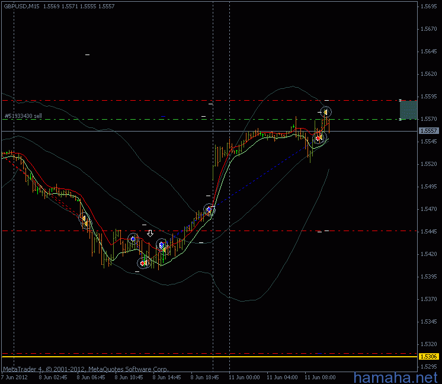Click the 1.5570 price axis label

(x=429, y=119)
